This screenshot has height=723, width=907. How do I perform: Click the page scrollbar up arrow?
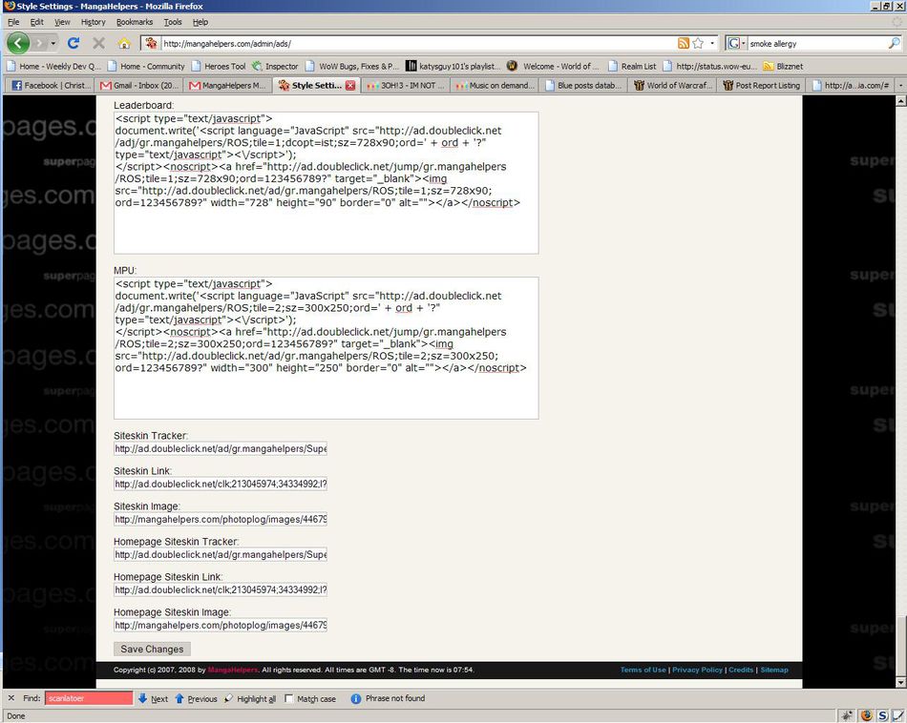click(900, 100)
